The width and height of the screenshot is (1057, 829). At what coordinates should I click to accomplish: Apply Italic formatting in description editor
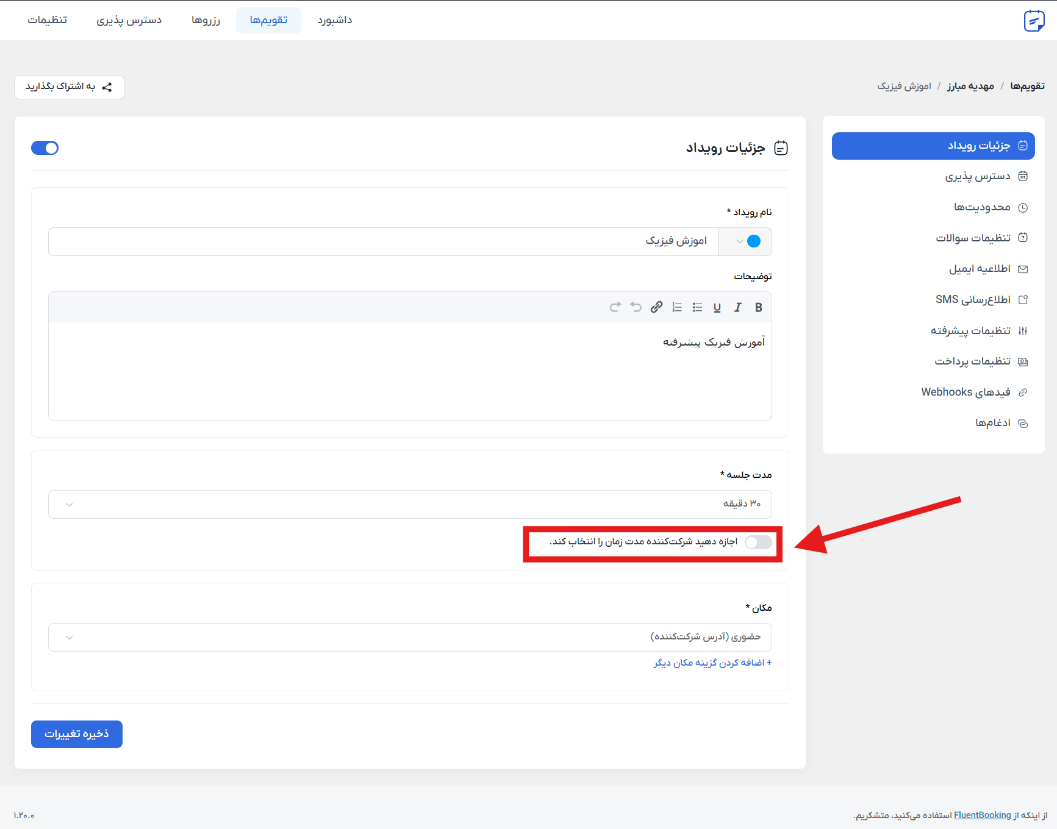tap(737, 308)
